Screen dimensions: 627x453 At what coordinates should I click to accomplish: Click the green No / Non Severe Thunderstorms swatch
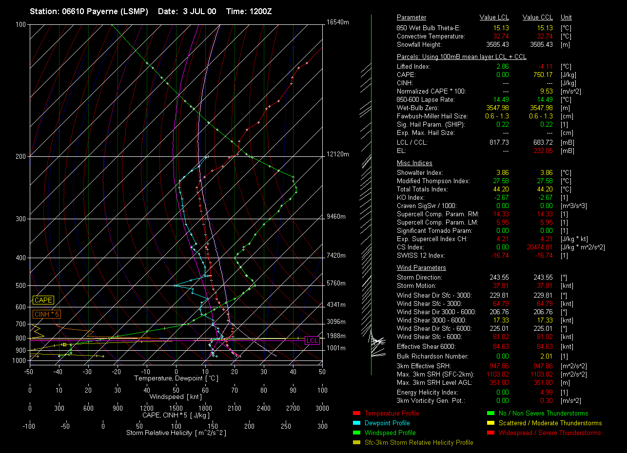(x=490, y=414)
